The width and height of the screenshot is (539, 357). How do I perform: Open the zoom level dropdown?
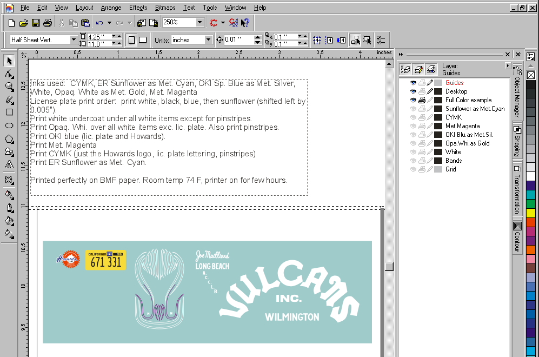(199, 22)
